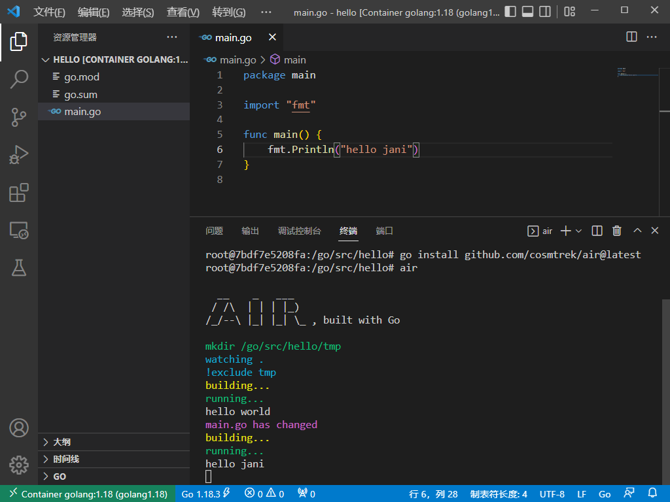Open notifications bell icon
The image size is (670, 502).
[652, 494]
